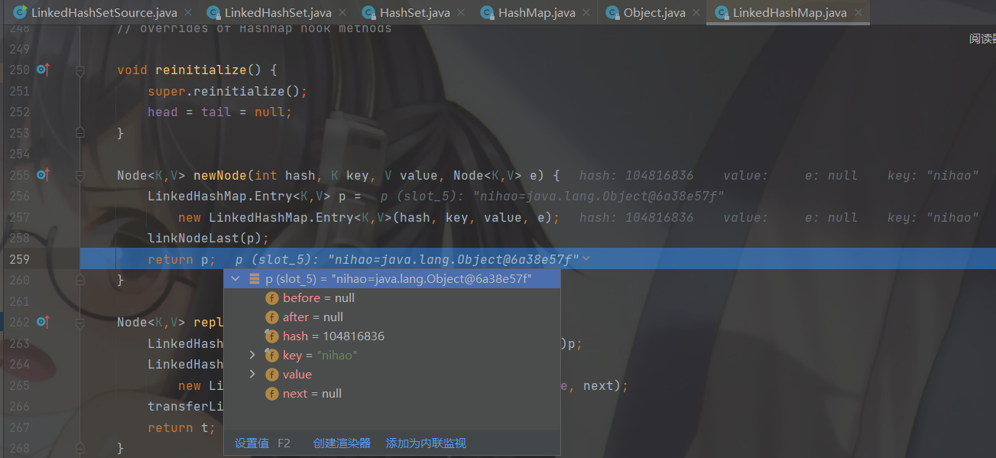Close the Object.java tab
Image resolution: width=996 pixels, height=458 pixels.
coord(695,13)
